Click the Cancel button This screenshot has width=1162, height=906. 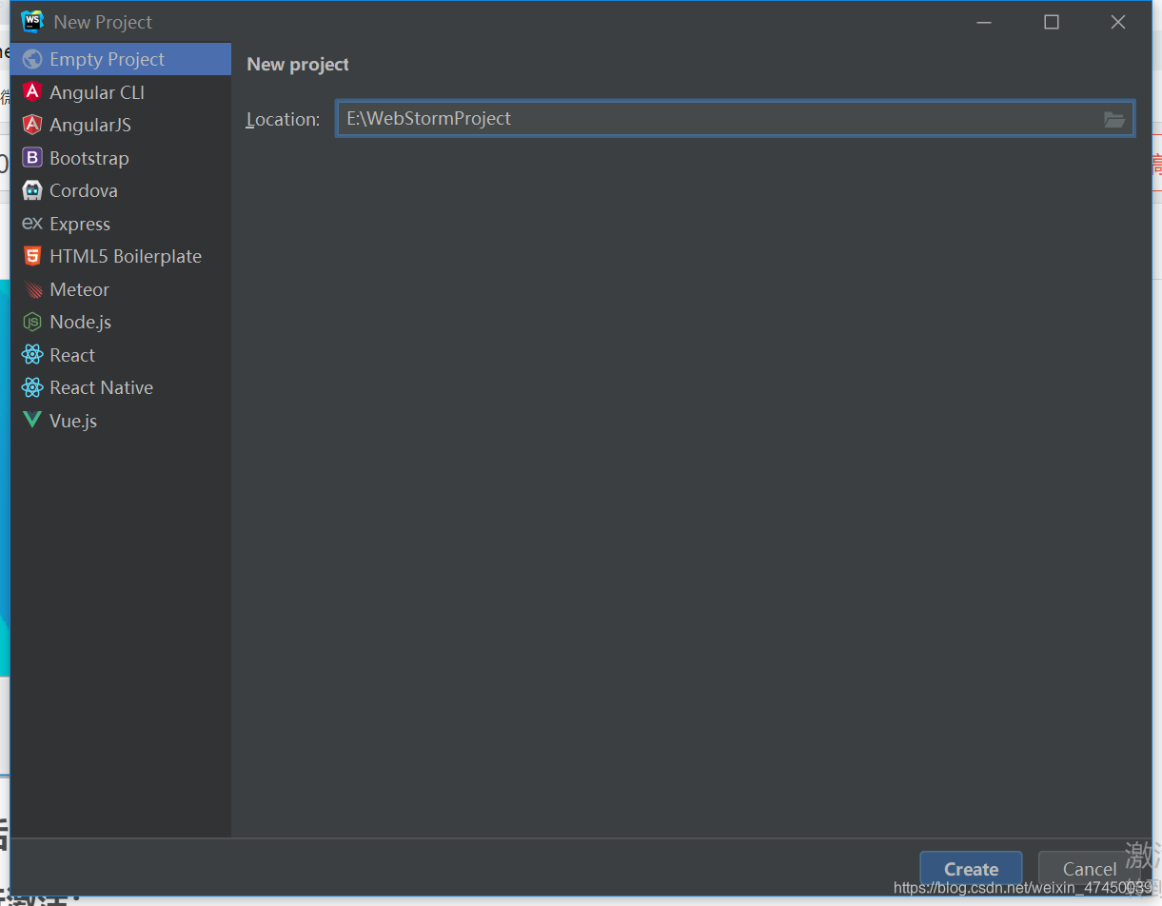coord(1090,869)
